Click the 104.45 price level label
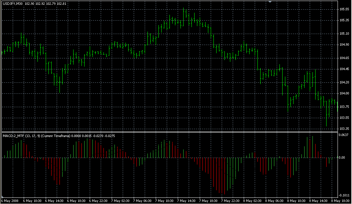 click(x=344, y=69)
